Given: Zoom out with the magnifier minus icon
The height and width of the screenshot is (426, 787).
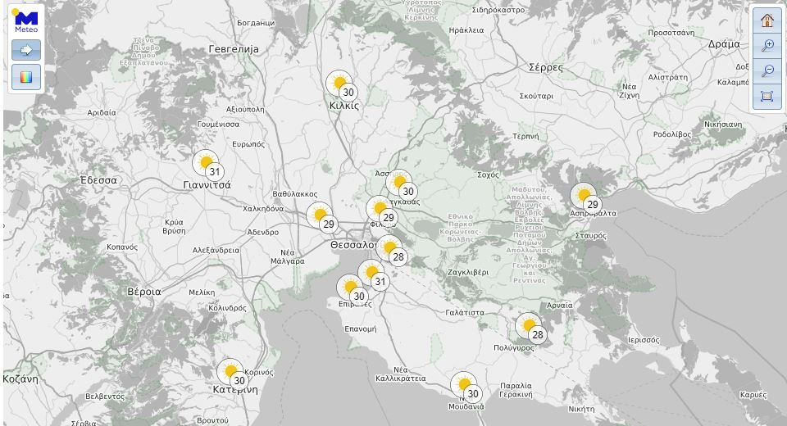Looking at the screenshot, I should tap(767, 71).
